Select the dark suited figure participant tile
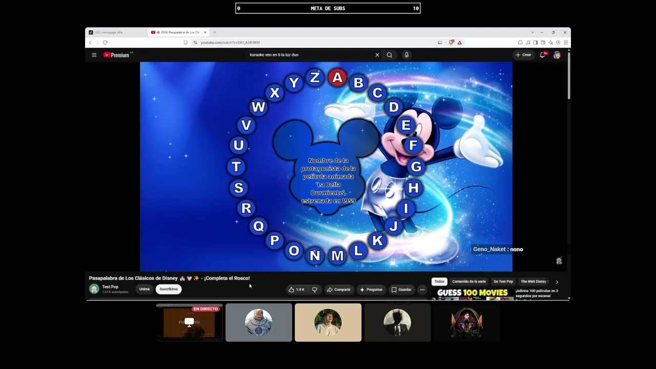Image resolution: width=656 pixels, height=369 pixels. pos(397,322)
